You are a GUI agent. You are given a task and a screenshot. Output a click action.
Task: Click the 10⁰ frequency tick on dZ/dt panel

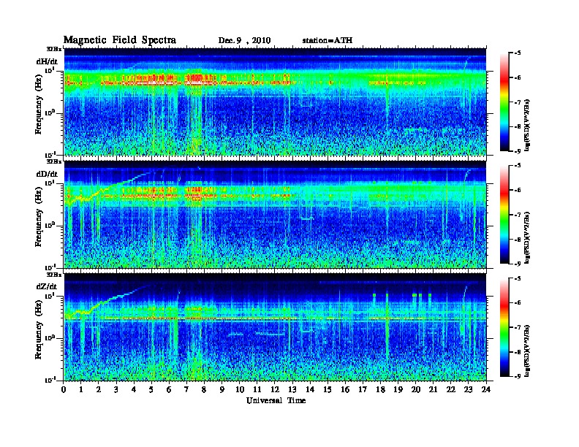[50, 338]
